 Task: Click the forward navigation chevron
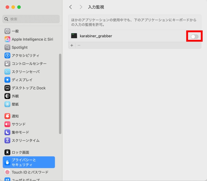point(81,7)
